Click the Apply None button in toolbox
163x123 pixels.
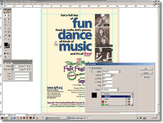tap(9, 53)
